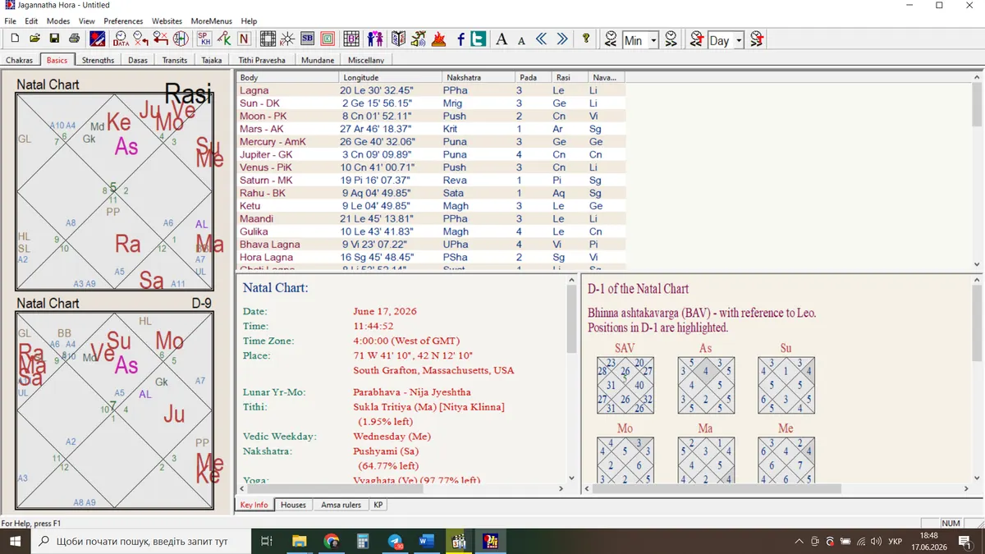This screenshot has width=985, height=554.
Task: Click the clock forward icon after Min
Action: [x=671, y=39]
